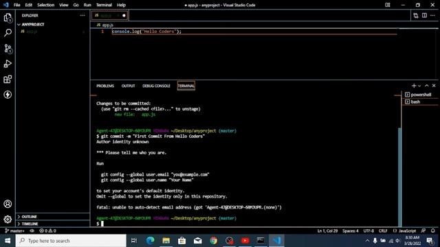Open File Explorer from taskbar
The image size is (440, 247).
click(x=166, y=241)
